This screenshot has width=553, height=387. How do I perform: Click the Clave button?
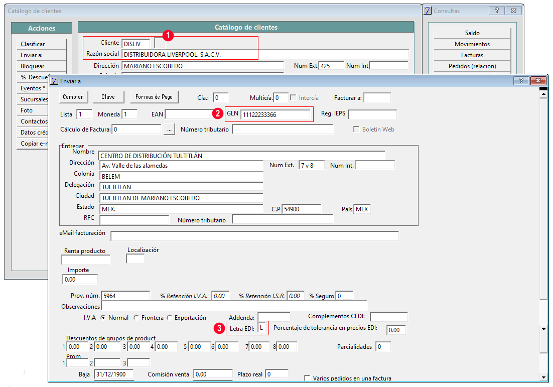108,97
